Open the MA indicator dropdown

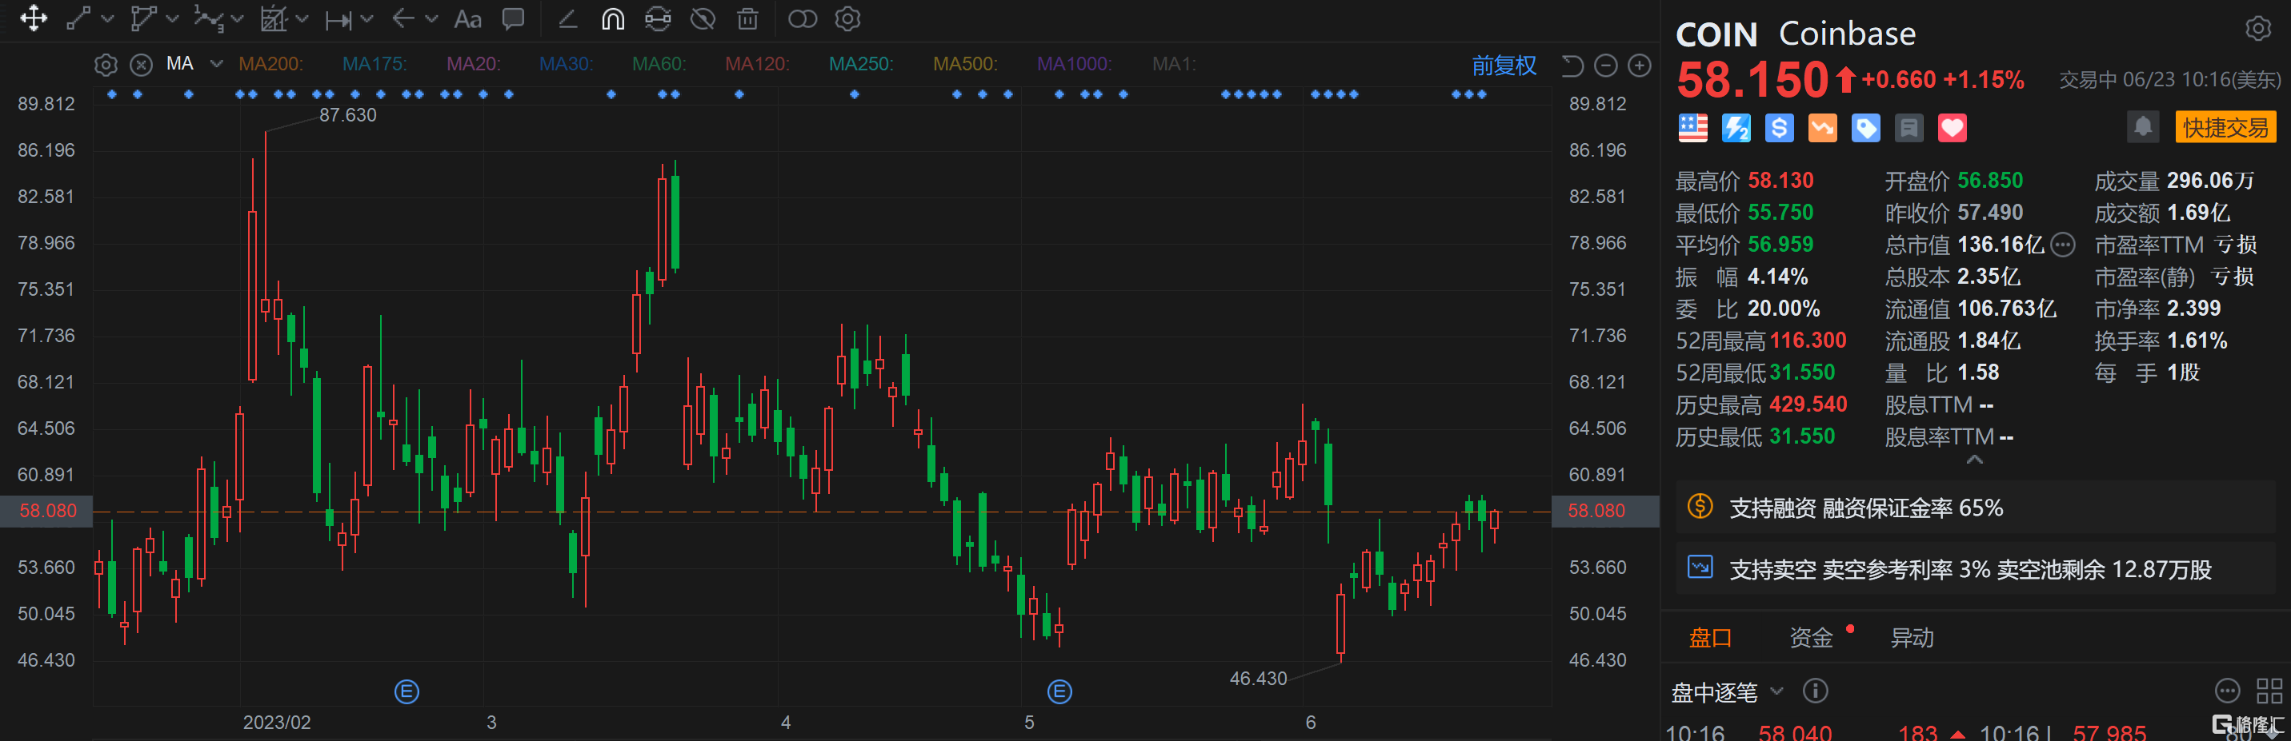[216, 64]
